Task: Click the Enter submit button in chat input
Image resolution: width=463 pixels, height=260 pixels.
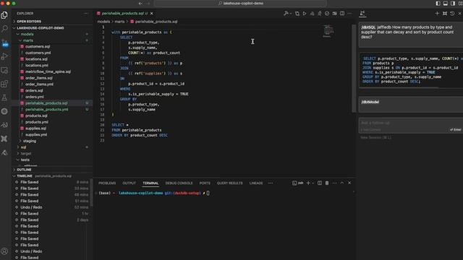Action: (455, 130)
